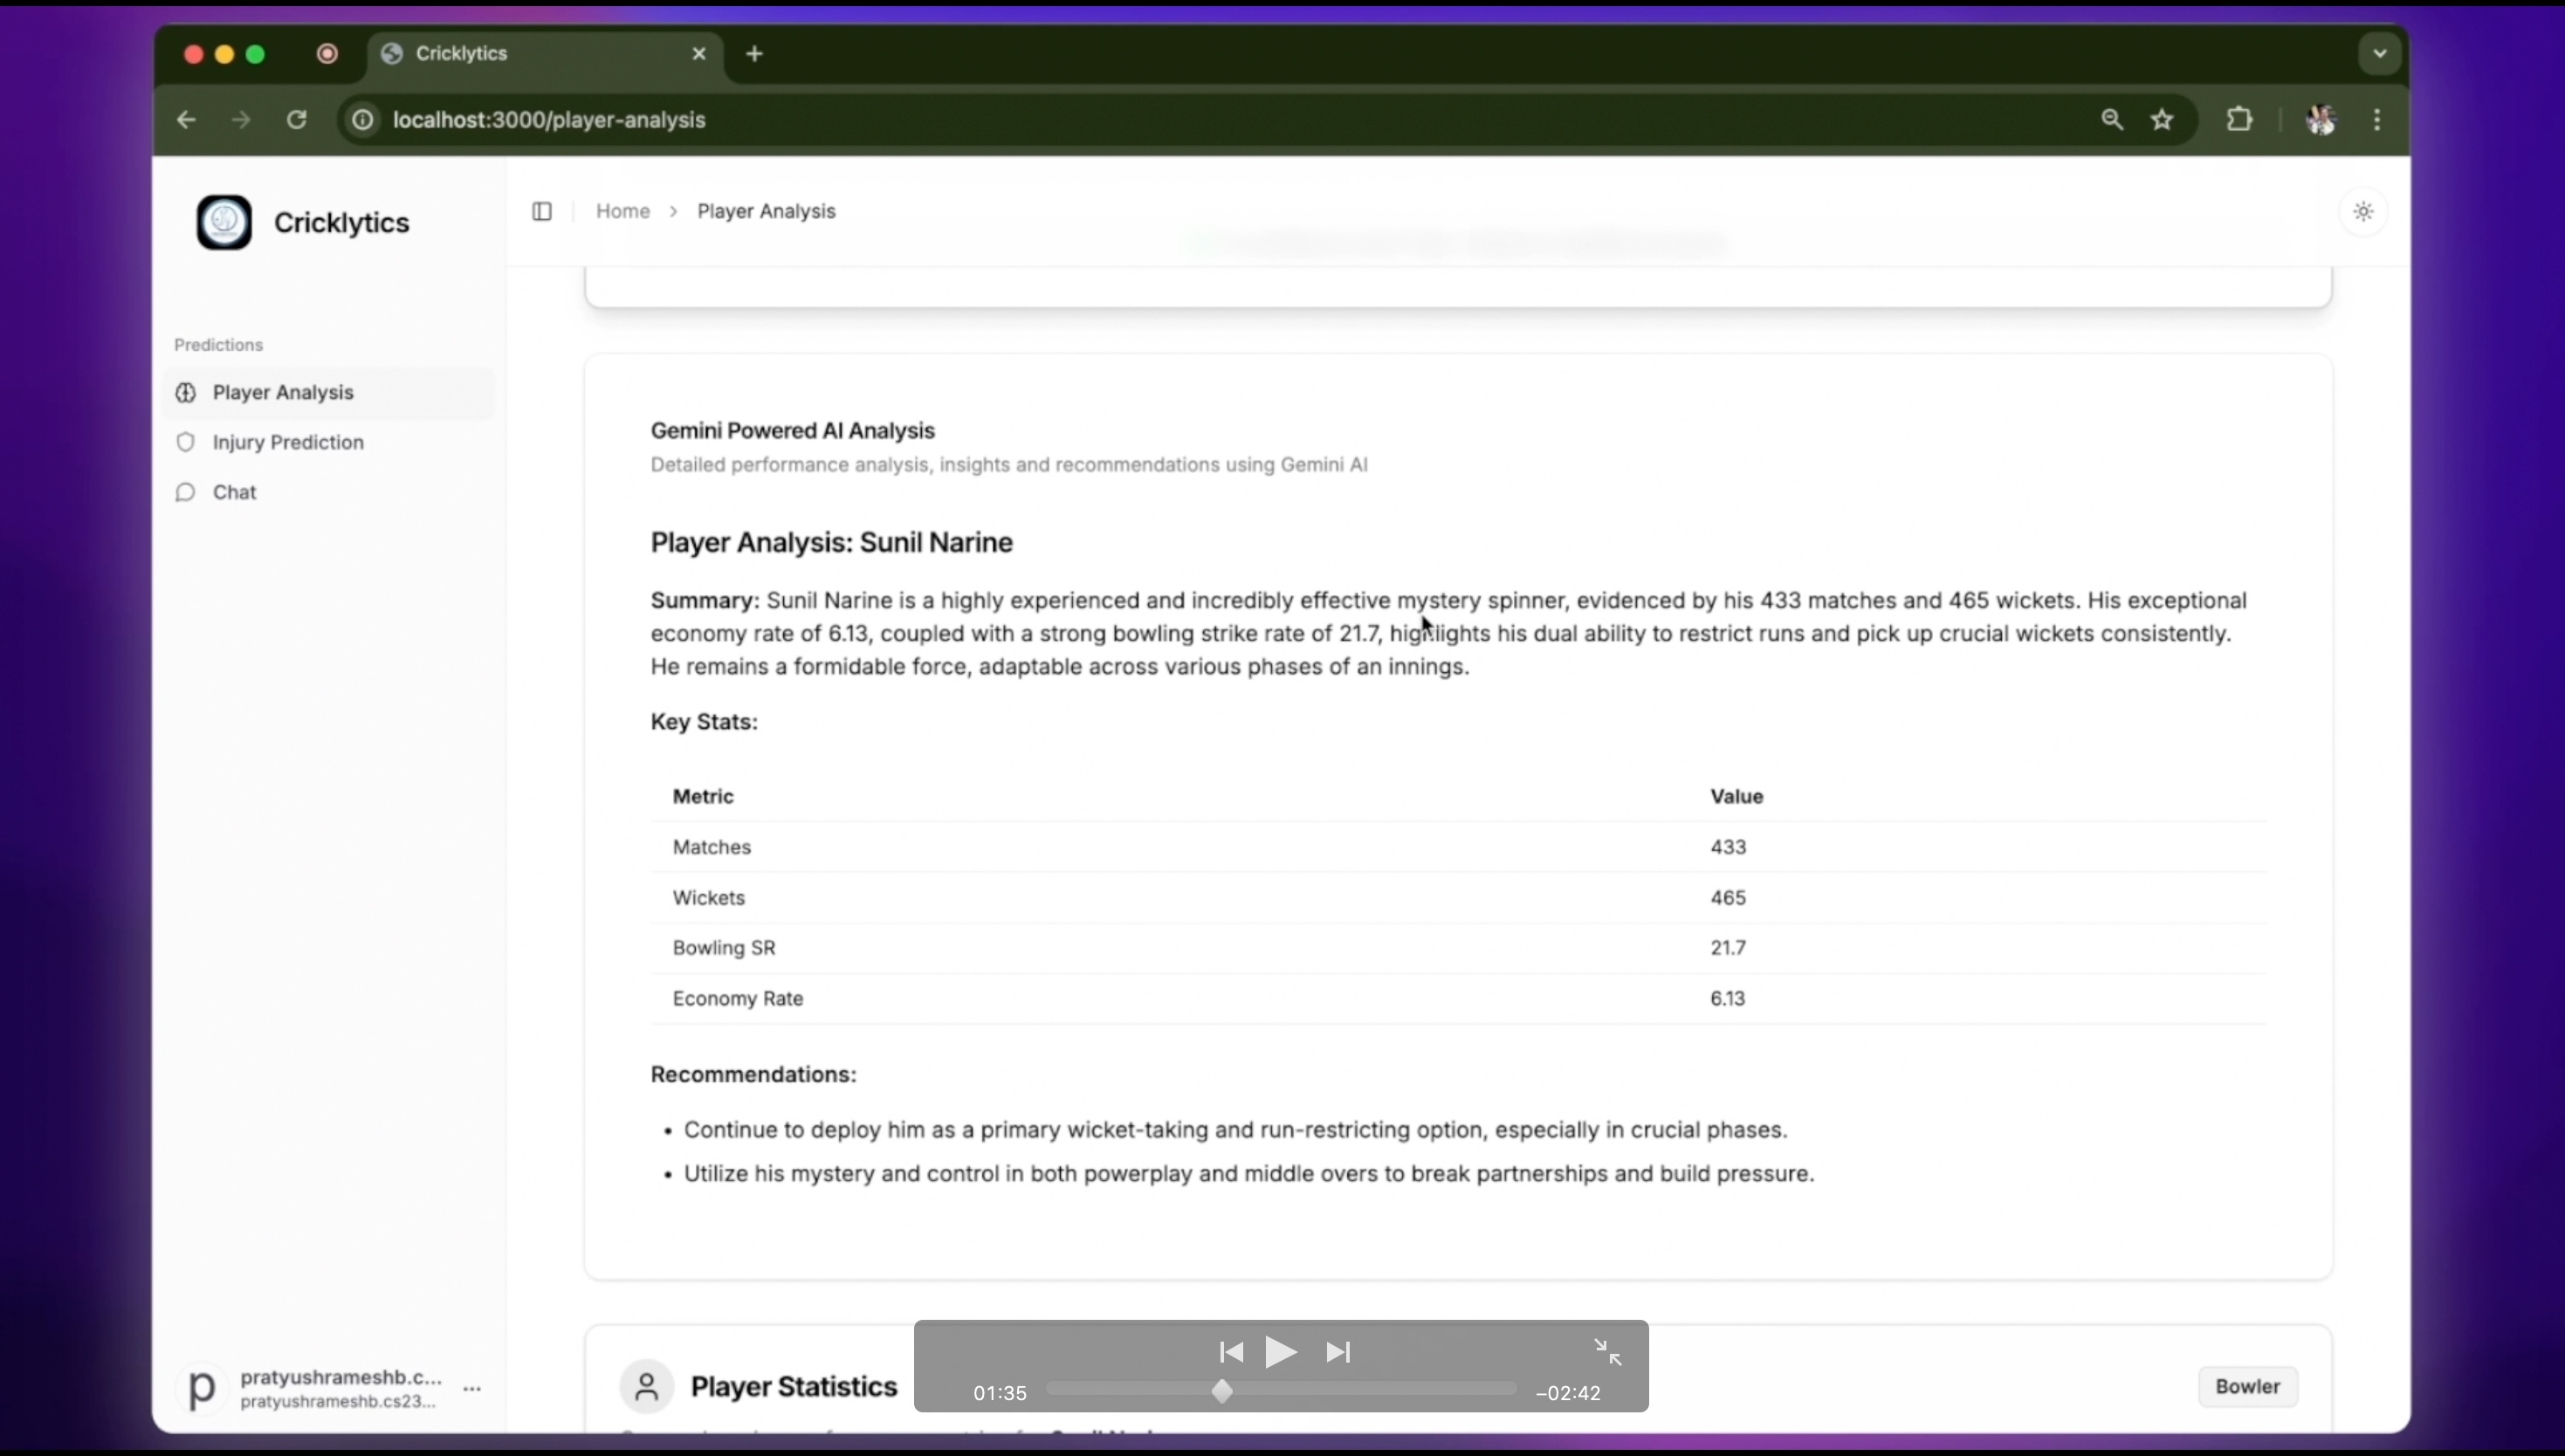2565x1456 pixels.
Task: Click the video progress slider handle
Action: (1222, 1391)
